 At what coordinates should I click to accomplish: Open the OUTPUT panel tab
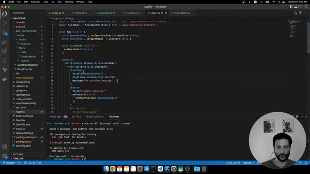tap(77, 117)
